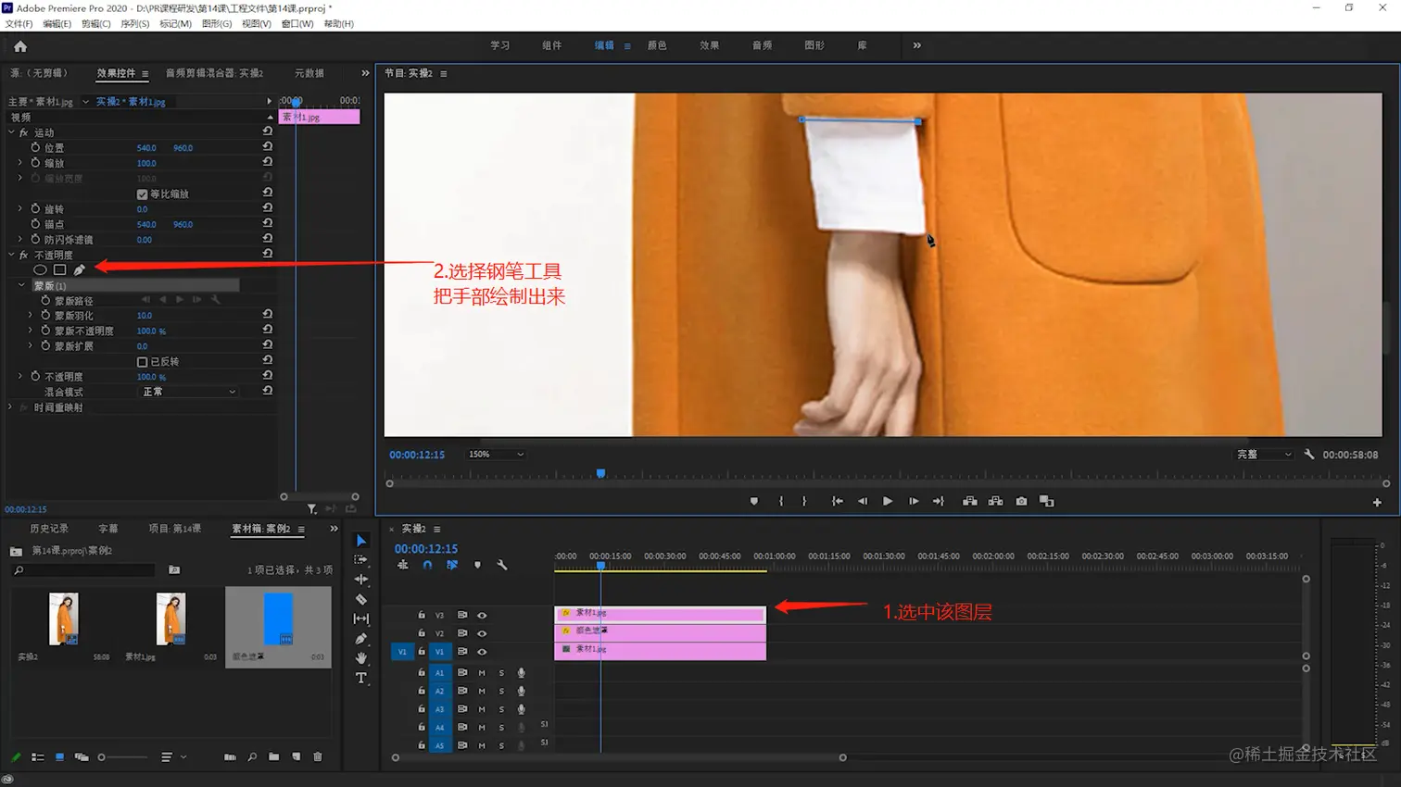Open timeline display settings wrench
1401x787 pixels.
[502, 565]
